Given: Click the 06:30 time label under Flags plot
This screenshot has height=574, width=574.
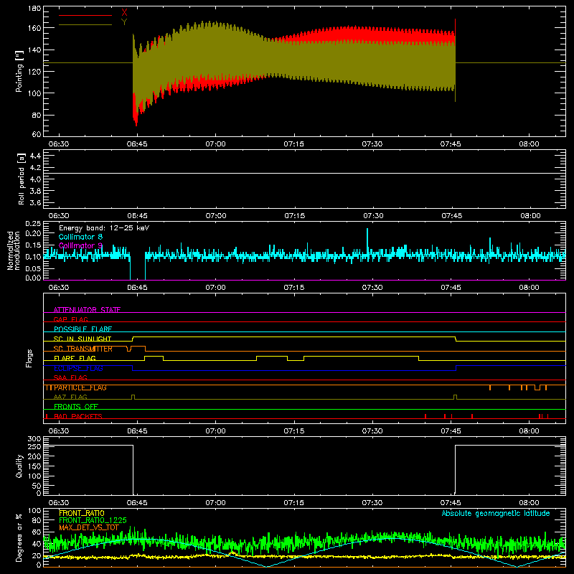Looking at the screenshot, I should pos(59,431).
